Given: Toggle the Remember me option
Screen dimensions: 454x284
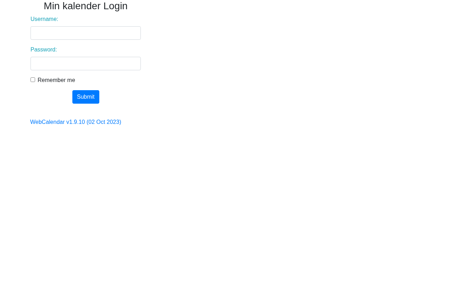Looking at the screenshot, I should (33, 80).
